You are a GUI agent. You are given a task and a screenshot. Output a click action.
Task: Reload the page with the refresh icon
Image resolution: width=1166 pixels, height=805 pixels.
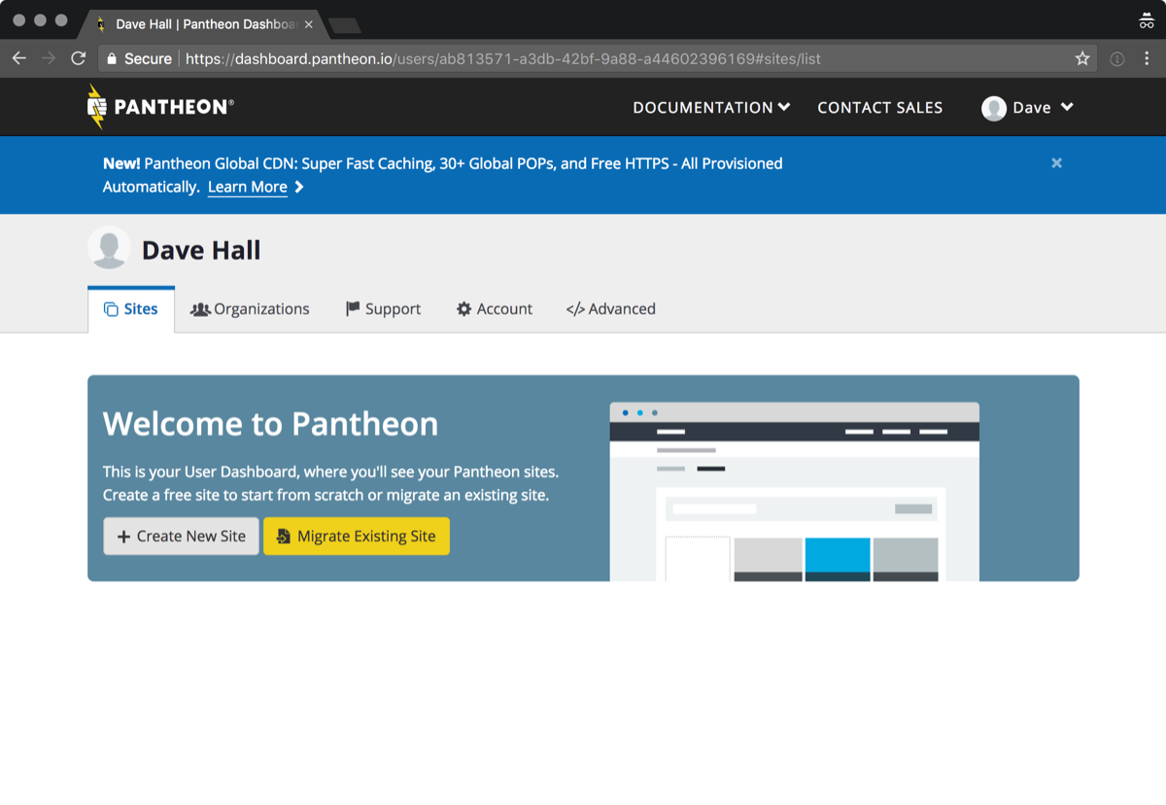click(79, 59)
